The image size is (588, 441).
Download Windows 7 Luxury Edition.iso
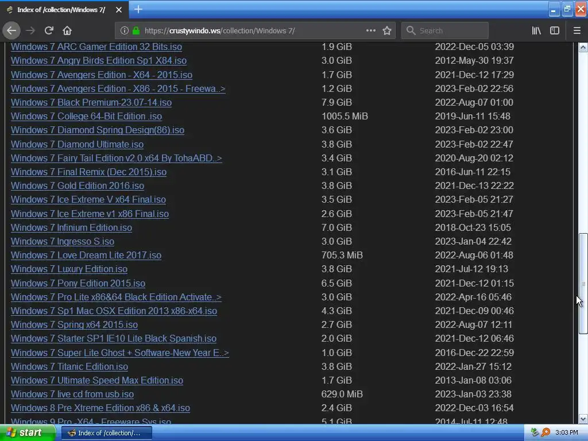coord(69,269)
